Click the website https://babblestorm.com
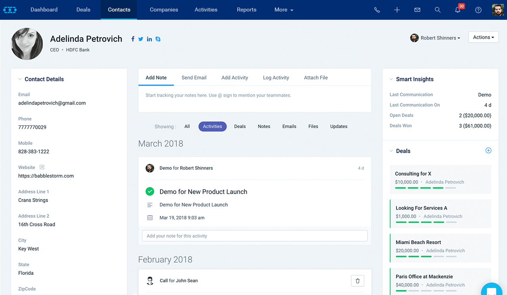Viewport: 507px width, 295px height. point(46,176)
